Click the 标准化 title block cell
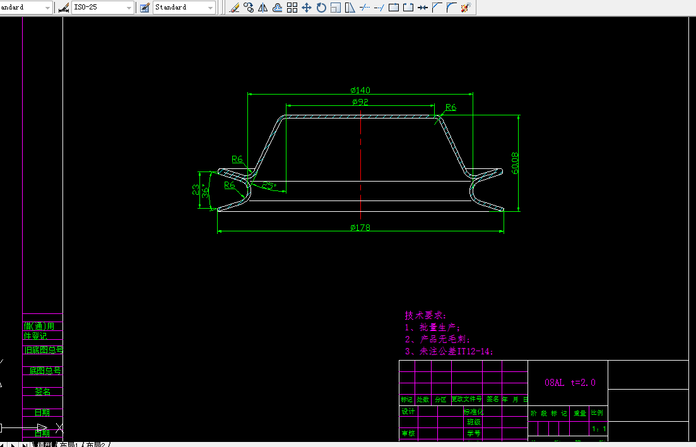The width and height of the screenshot is (696, 447). point(473,412)
